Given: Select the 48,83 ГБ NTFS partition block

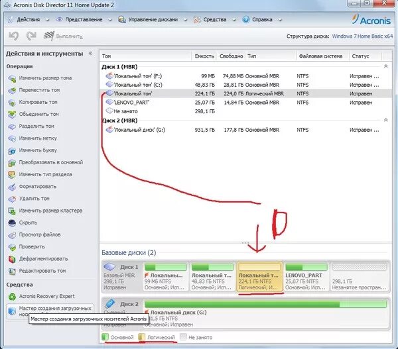Looking at the screenshot, I should click(212, 276).
